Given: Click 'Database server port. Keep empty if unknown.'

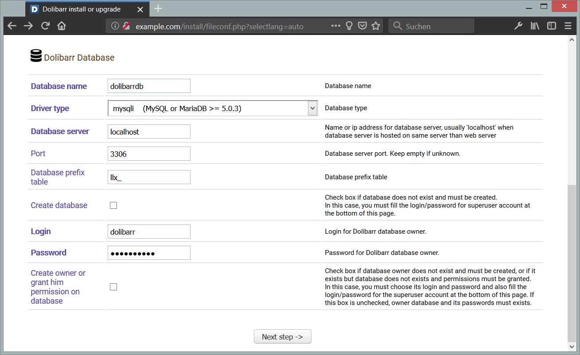Looking at the screenshot, I should pos(393,154).
